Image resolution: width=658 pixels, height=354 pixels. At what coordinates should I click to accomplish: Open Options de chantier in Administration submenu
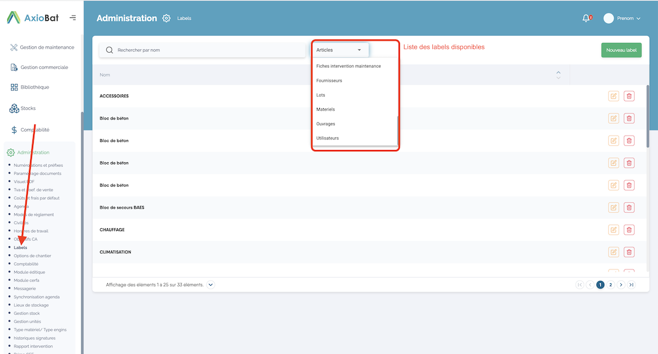click(32, 256)
